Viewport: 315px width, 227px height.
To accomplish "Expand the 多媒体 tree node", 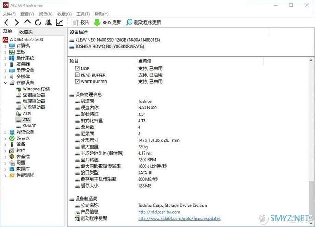I will [6, 77].
